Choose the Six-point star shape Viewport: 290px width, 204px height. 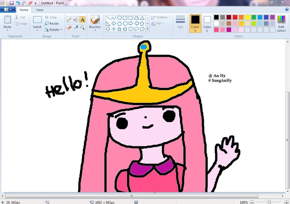tap(125, 29)
